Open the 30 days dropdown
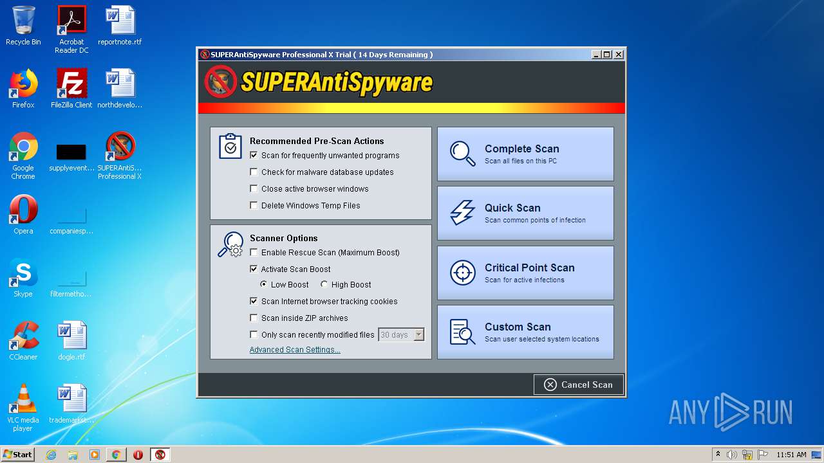This screenshot has width=824, height=463. tap(401, 334)
